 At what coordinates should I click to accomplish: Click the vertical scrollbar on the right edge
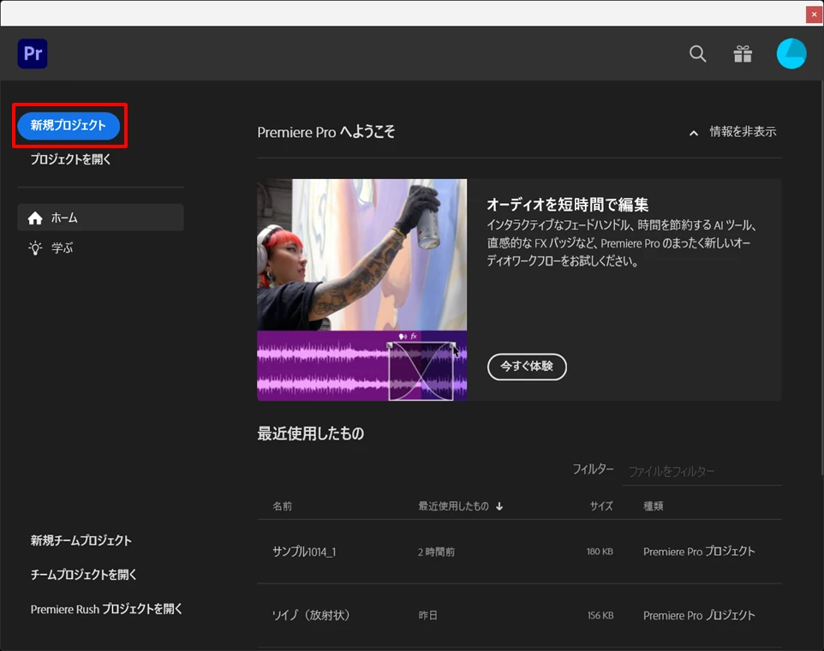[x=822, y=278]
